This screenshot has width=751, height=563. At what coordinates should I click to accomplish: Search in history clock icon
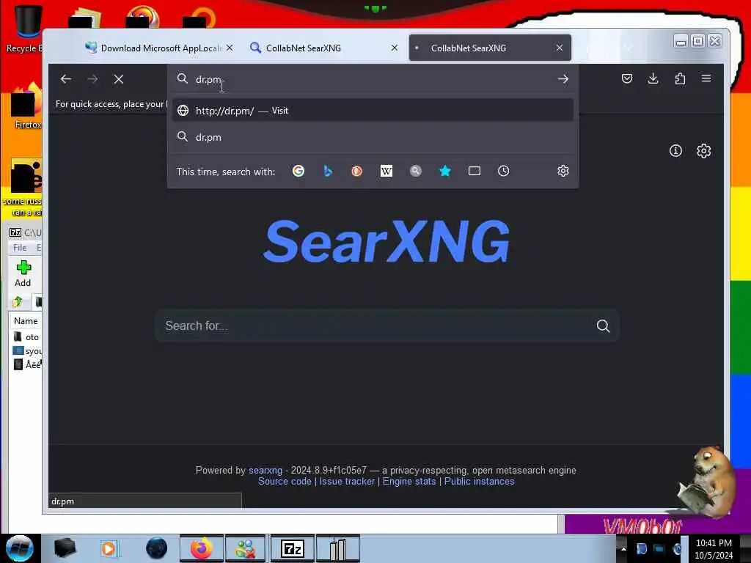[503, 171]
